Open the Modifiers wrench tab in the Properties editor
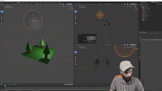 pos(139,48)
